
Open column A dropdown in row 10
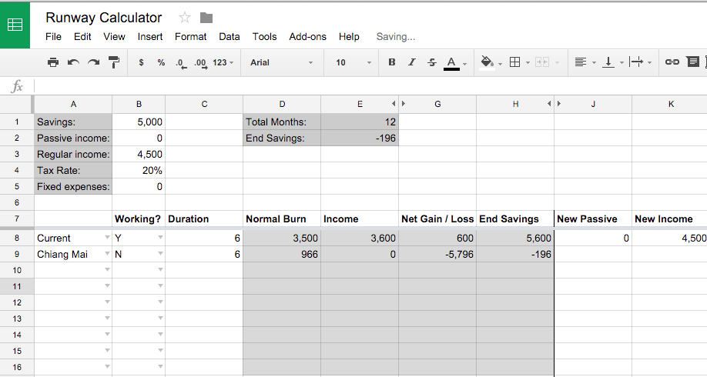pyautogui.click(x=107, y=270)
